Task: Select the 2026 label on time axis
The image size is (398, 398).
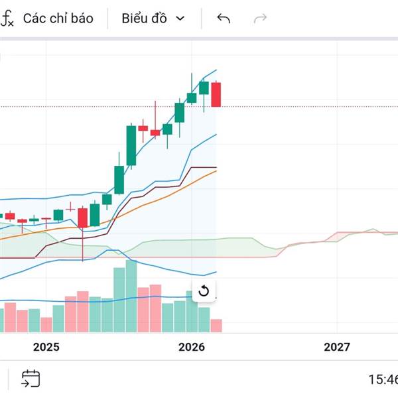Action: coord(192,347)
